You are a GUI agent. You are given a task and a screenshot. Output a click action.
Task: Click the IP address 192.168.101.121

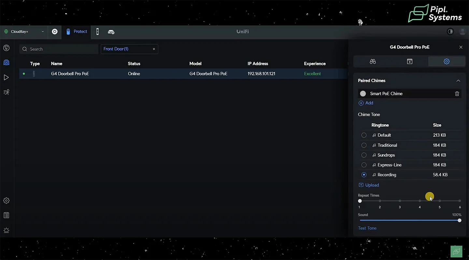(x=261, y=74)
